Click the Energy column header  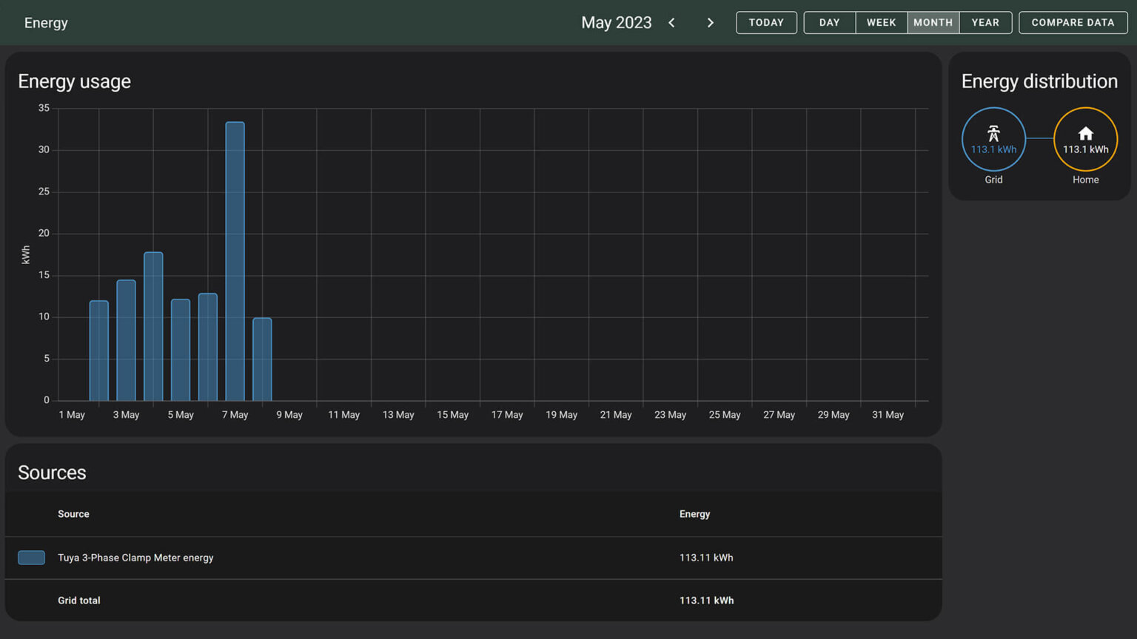click(x=694, y=514)
